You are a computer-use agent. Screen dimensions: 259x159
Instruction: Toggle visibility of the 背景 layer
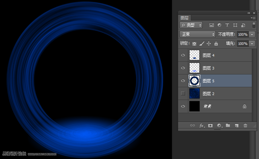pyautogui.click(x=183, y=106)
